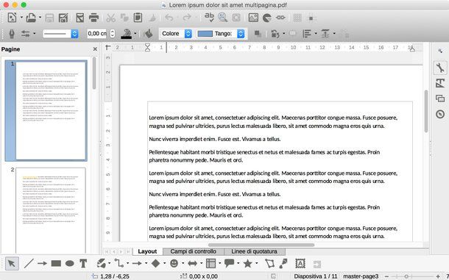The image size is (449, 280).
Task: Close the Pagine panel
Action: pos(95,49)
